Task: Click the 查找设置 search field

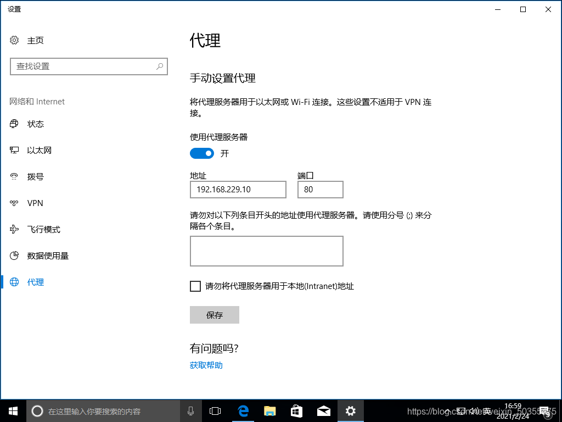Action: (x=89, y=66)
